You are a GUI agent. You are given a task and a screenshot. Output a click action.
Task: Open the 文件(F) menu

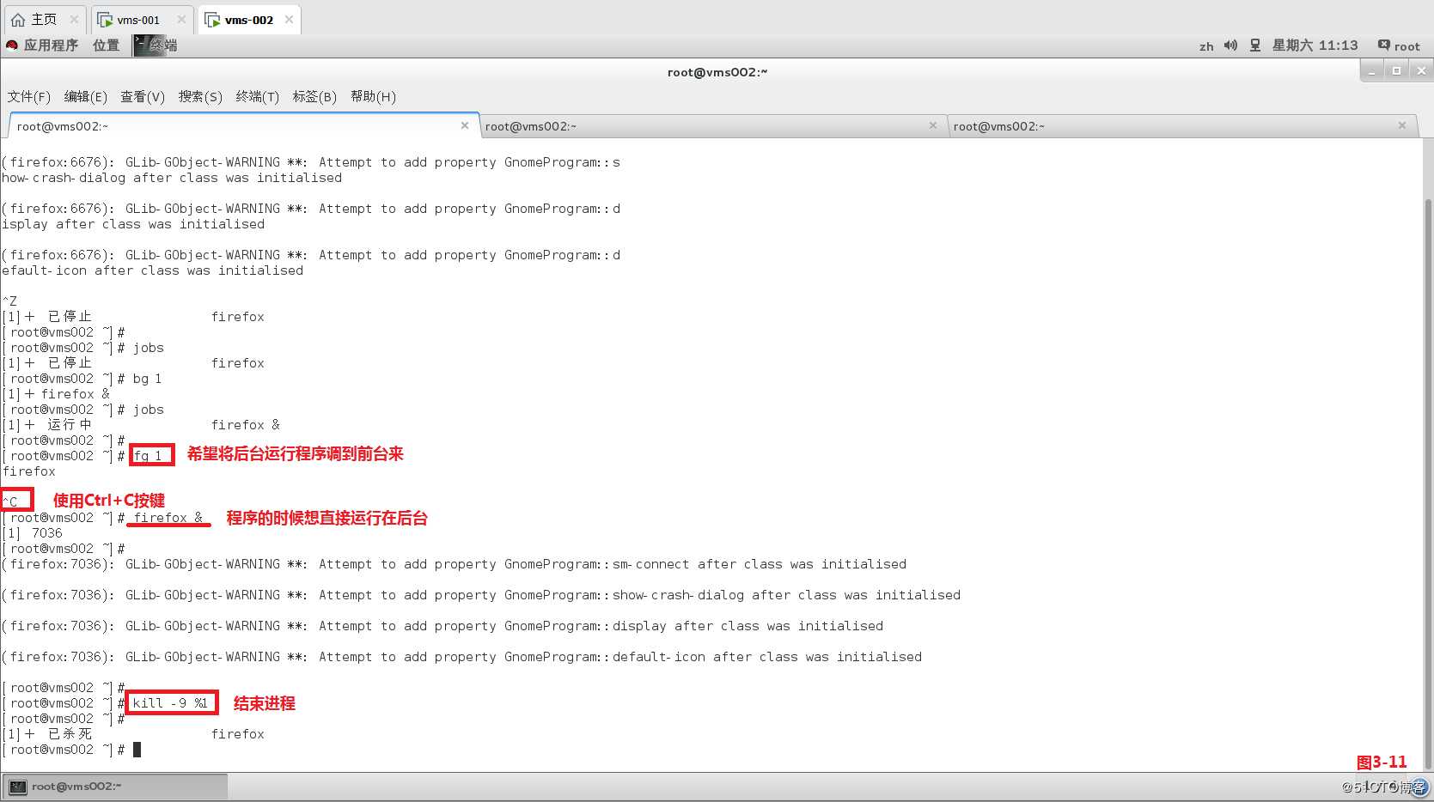29,96
